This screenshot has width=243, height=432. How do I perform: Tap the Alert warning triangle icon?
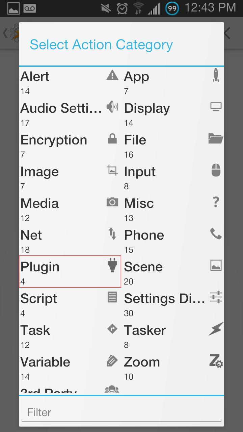click(x=112, y=75)
